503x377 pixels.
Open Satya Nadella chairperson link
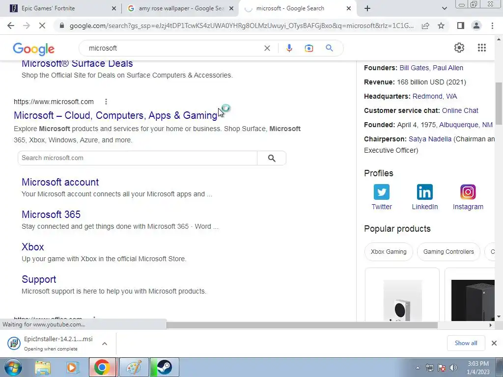click(430, 139)
